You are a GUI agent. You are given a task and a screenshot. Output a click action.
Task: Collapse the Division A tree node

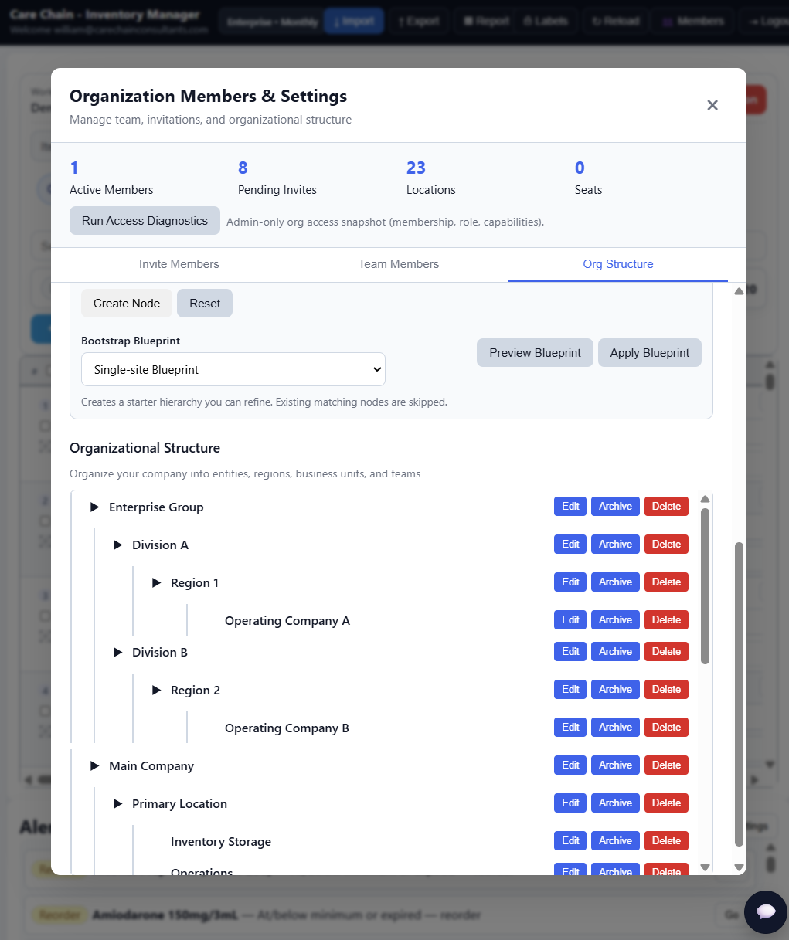[x=118, y=545]
